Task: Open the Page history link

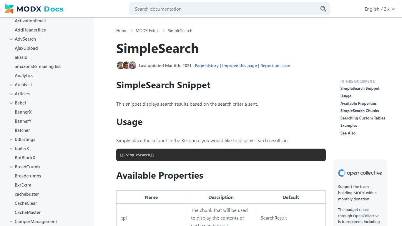Action: (x=207, y=66)
